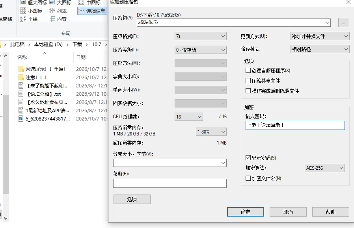Select extra large icons view in Explorer
Screen dimensions: 354x228
(x=34, y=2)
